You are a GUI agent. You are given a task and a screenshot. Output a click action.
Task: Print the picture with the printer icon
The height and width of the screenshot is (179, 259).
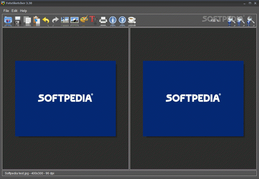[103, 20]
